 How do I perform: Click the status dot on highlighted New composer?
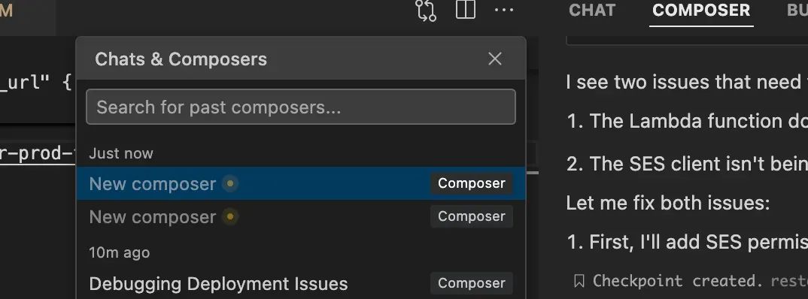click(229, 183)
